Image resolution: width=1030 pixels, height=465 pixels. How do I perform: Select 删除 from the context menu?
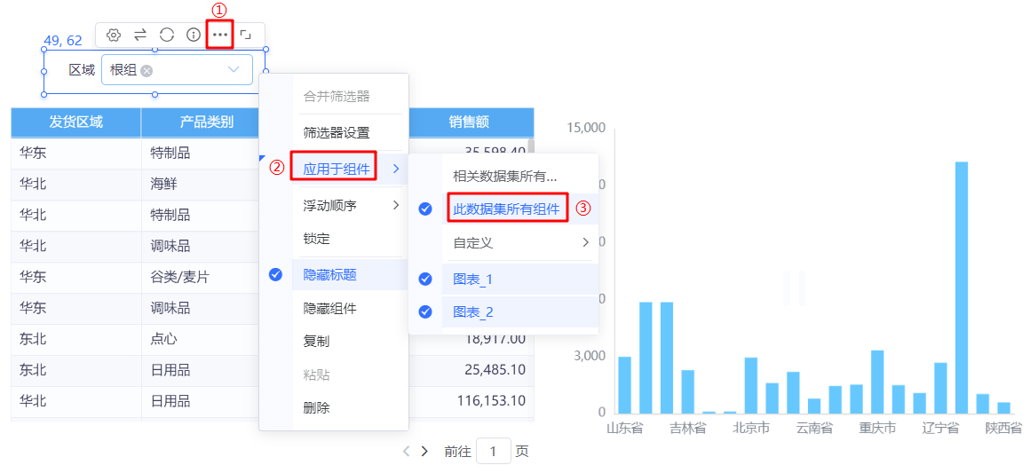coord(317,408)
